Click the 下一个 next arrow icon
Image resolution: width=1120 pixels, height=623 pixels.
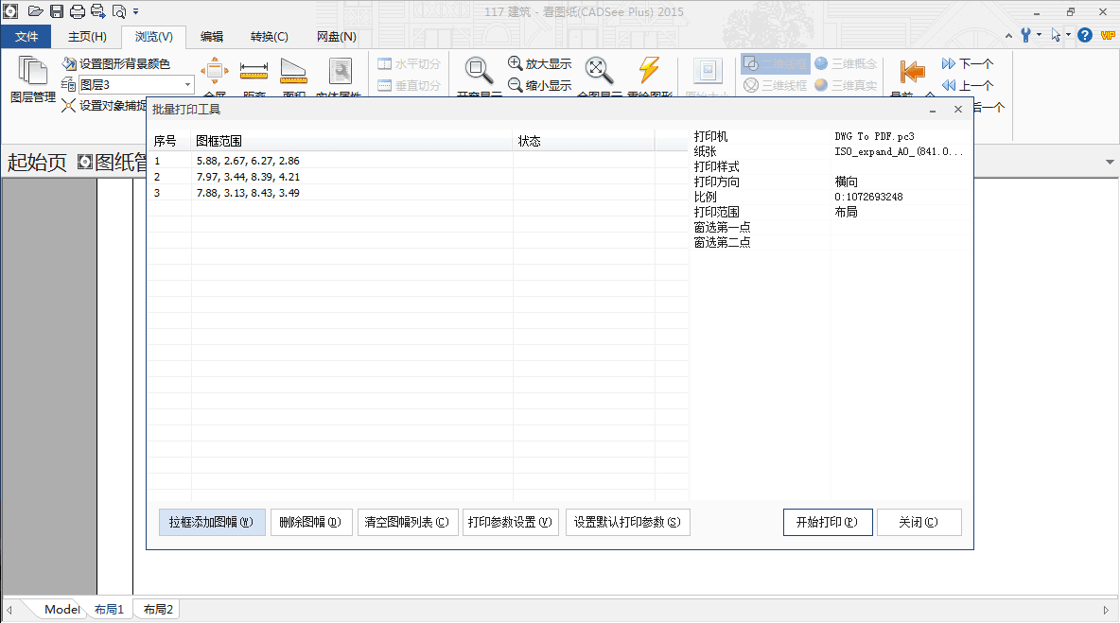coord(949,63)
